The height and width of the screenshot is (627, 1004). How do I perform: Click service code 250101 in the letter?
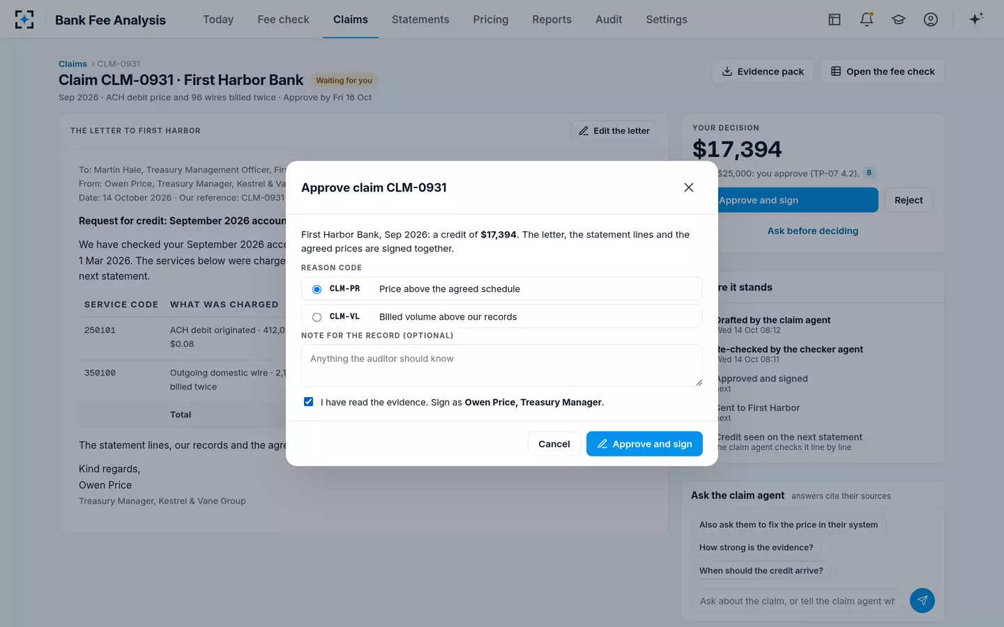click(100, 330)
